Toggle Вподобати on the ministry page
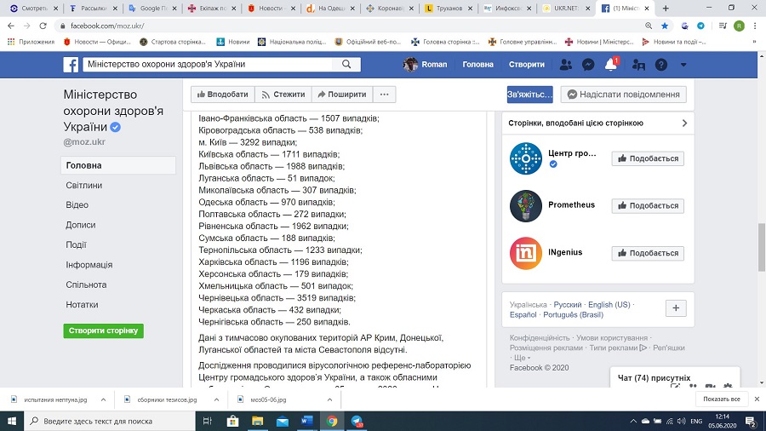The width and height of the screenshot is (766, 431). pos(222,95)
